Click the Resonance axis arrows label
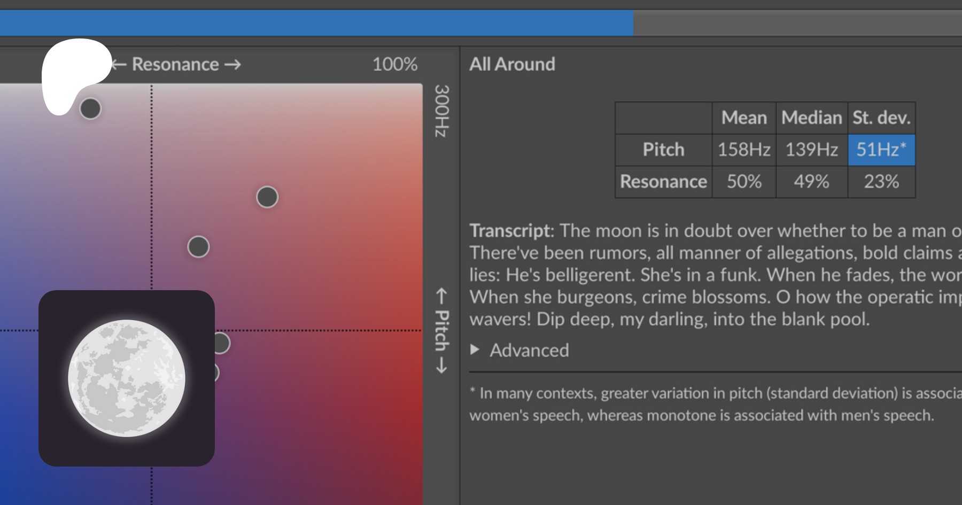962x505 pixels. 176,65
